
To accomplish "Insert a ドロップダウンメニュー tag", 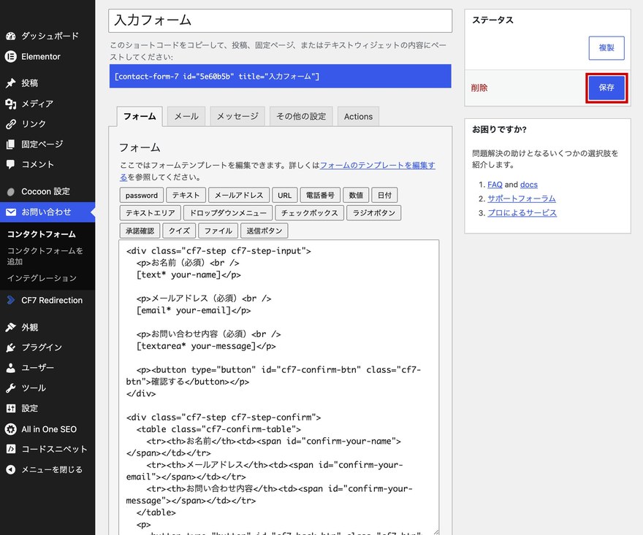I will (228, 213).
